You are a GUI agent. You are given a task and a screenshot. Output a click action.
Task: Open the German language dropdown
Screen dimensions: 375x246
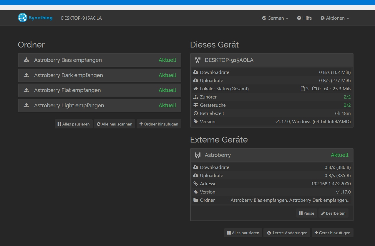[275, 18]
